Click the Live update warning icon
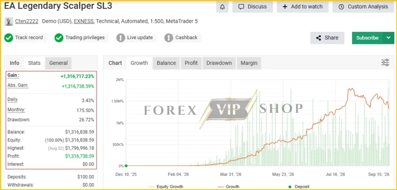 click(x=121, y=38)
